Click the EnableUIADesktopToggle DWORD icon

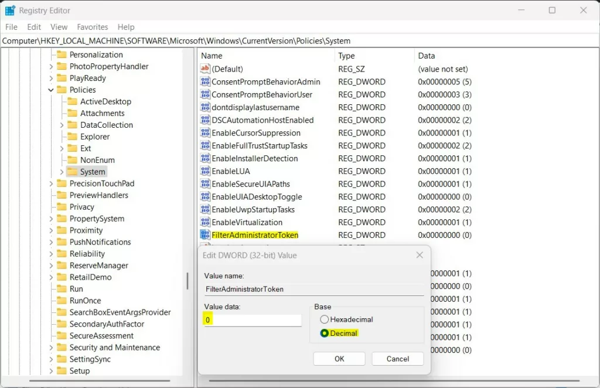[x=205, y=197]
